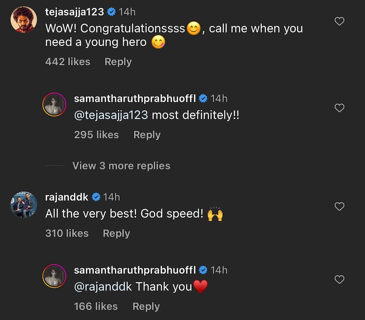Open samantharuthprabhuoffl avatar on "Thank you" reply
The image size is (365, 320).
(x=54, y=276)
